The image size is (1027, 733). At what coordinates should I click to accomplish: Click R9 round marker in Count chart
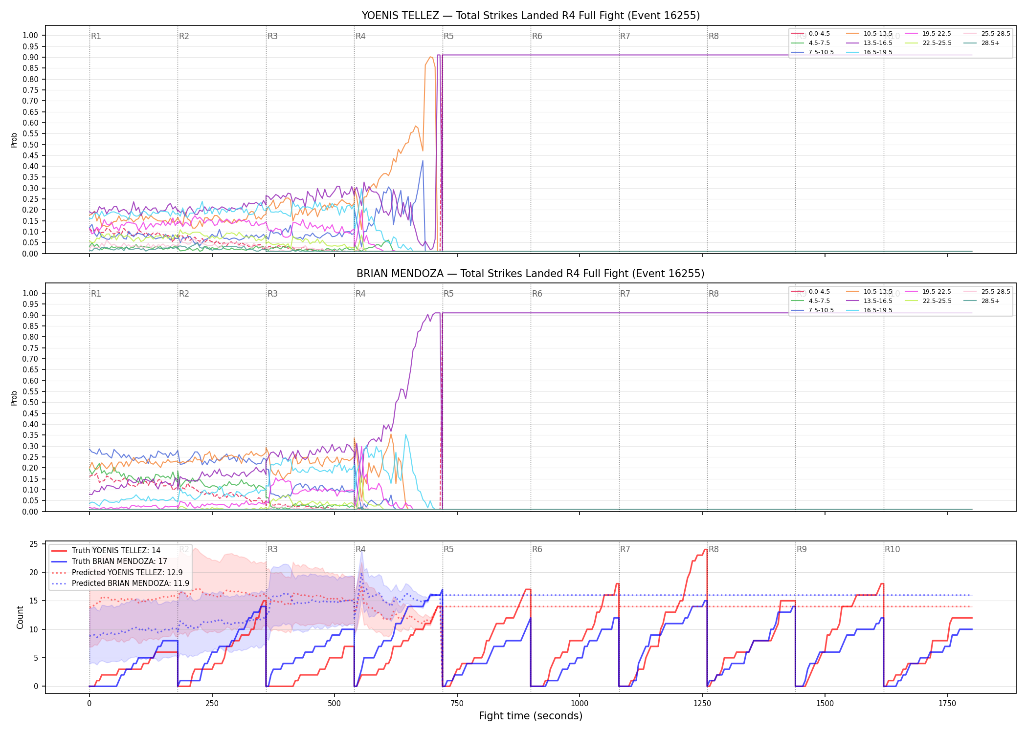[802, 549]
